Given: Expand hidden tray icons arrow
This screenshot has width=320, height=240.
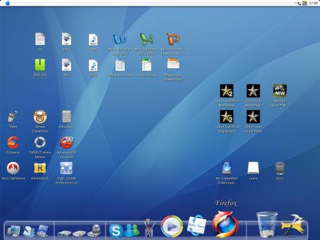Looking at the screenshot, I should click(296, 3).
